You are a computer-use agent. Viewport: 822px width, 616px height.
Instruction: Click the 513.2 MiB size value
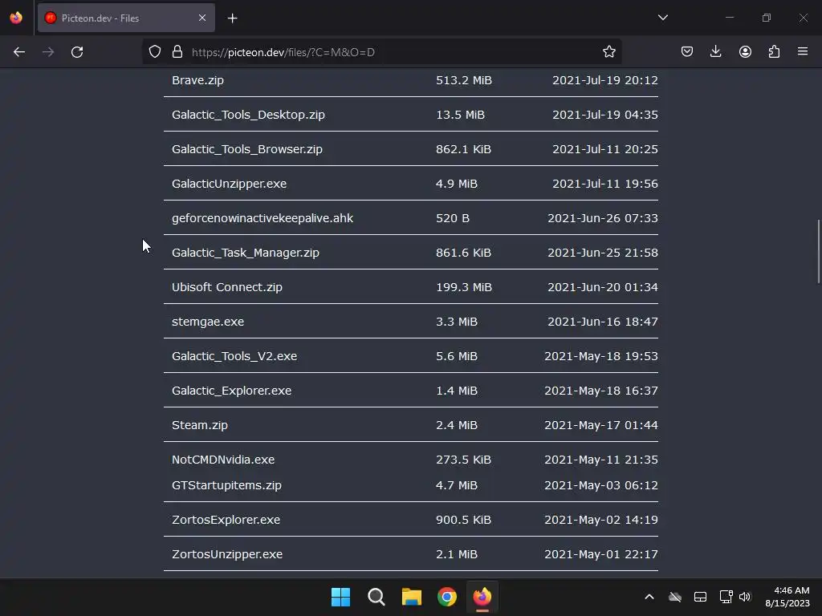[464, 80]
